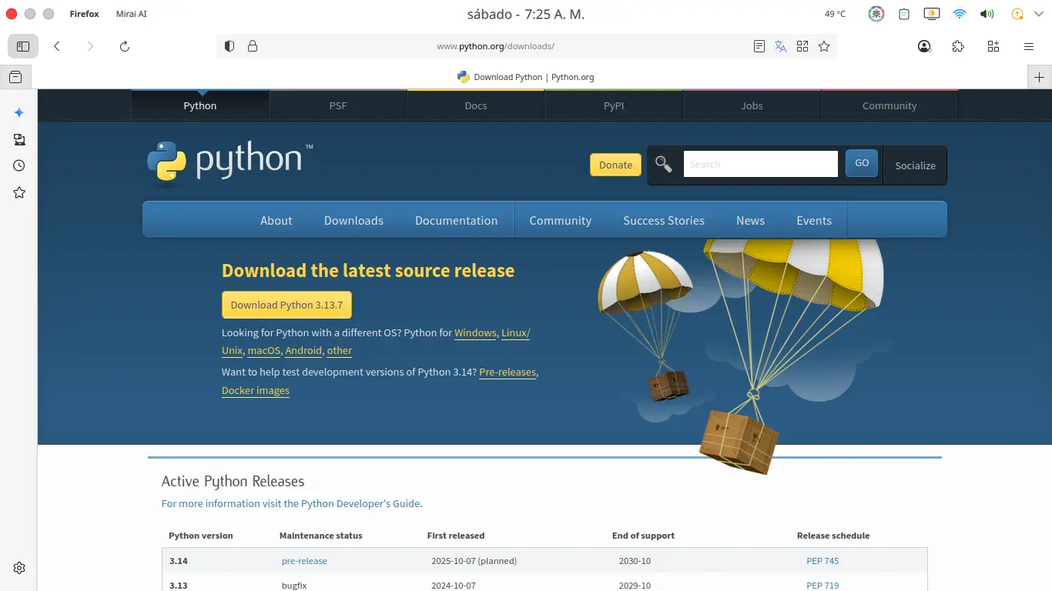Click the tab overview icon left of the tab strip

pos(15,77)
